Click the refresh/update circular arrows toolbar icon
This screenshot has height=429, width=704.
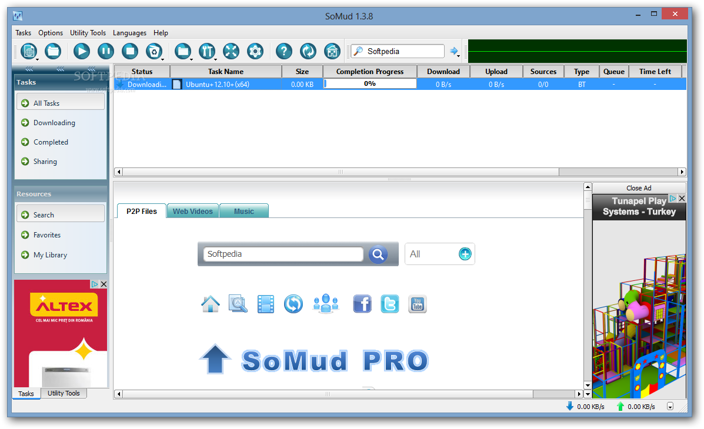coord(308,51)
